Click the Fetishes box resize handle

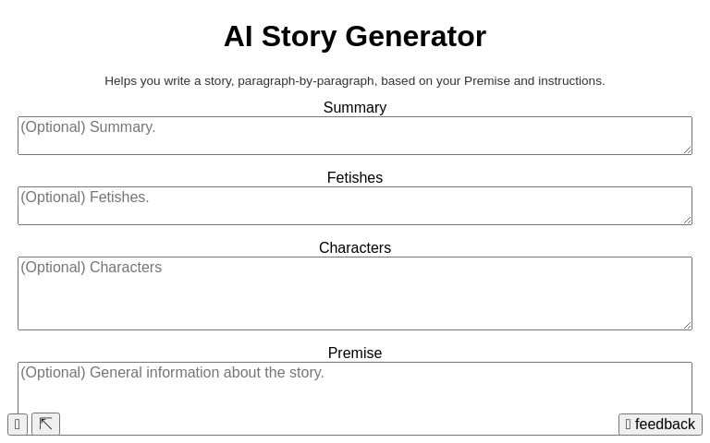pyautogui.click(x=687, y=220)
